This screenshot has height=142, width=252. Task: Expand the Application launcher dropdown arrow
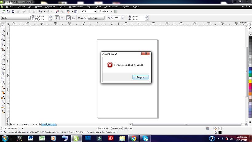click(x=72, y=12)
